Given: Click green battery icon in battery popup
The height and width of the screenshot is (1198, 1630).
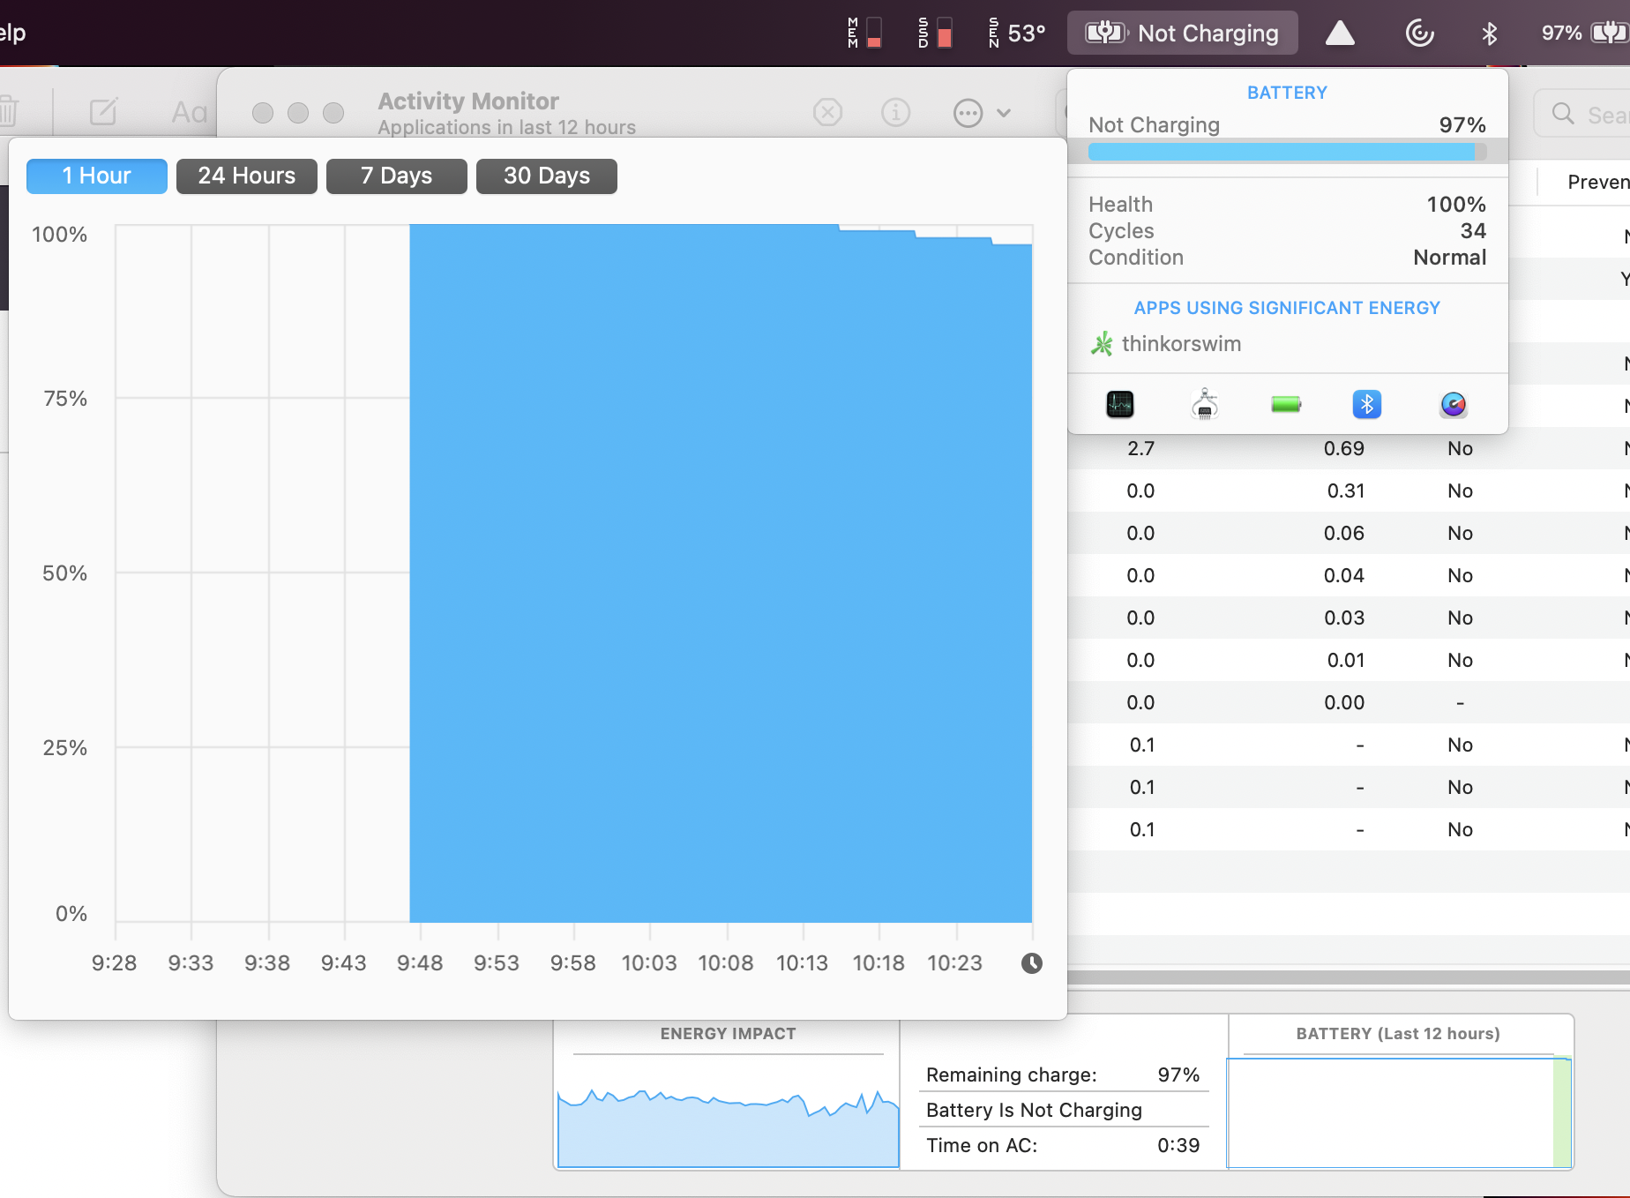Looking at the screenshot, I should point(1286,405).
